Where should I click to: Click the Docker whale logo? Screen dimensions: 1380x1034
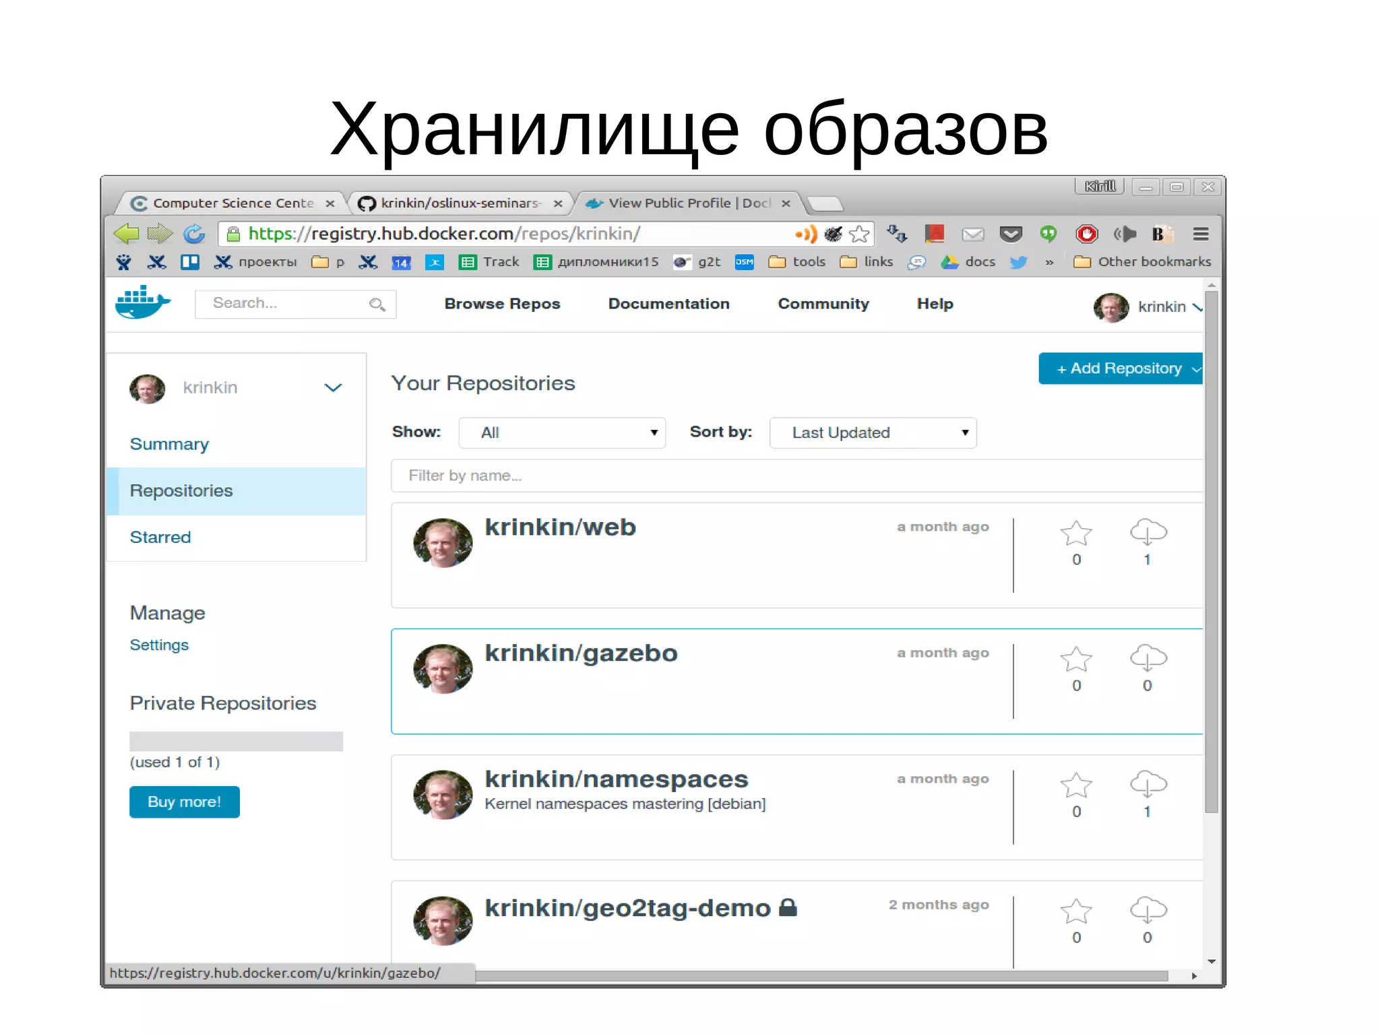click(x=143, y=302)
